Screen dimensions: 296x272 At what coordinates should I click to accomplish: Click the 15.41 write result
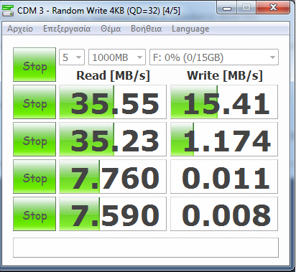(224, 102)
